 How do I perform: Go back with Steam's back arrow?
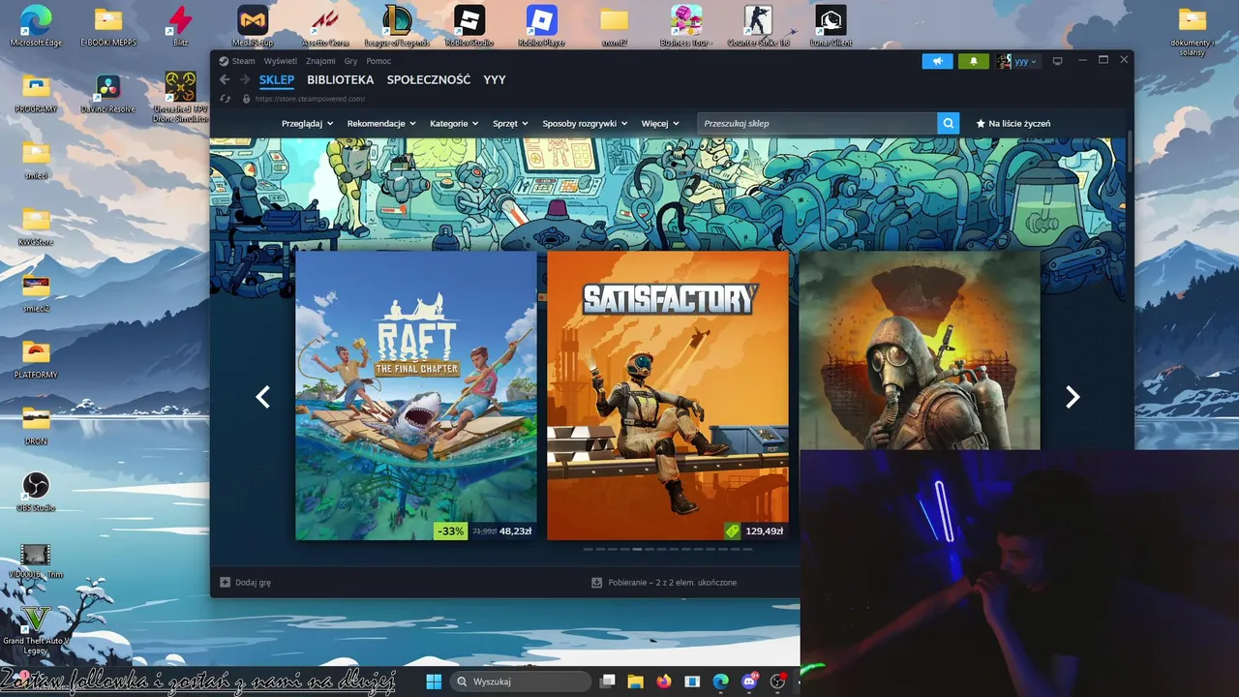pyautogui.click(x=225, y=79)
